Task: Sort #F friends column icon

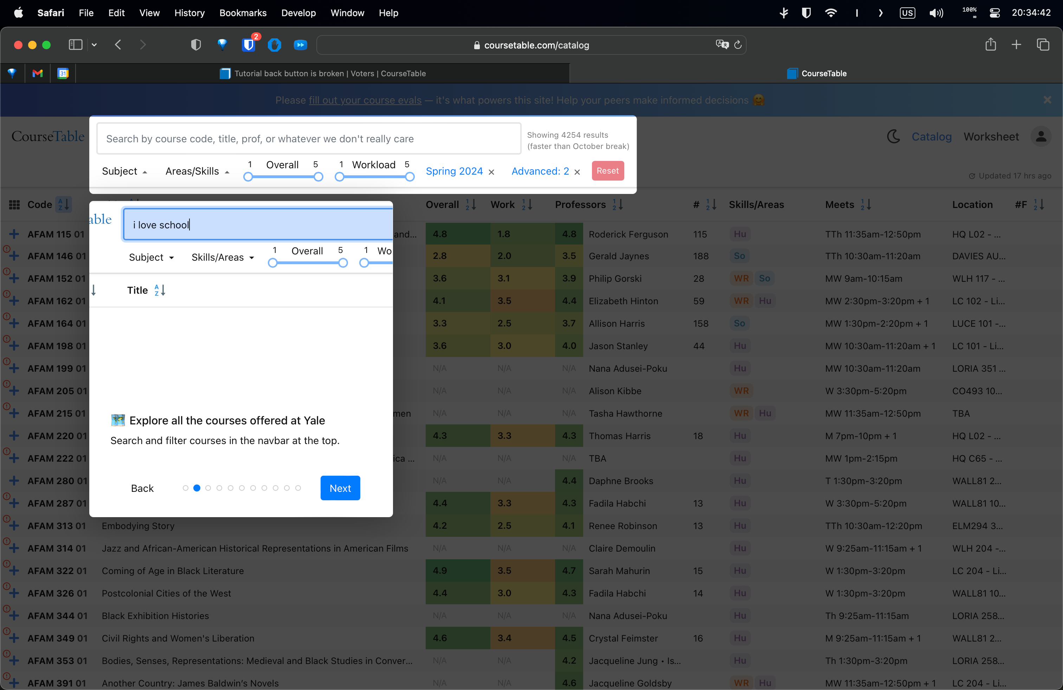Action: pyautogui.click(x=1039, y=205)
